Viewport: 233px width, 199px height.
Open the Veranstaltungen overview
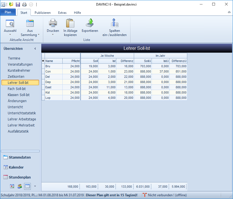tap(20, 64)
